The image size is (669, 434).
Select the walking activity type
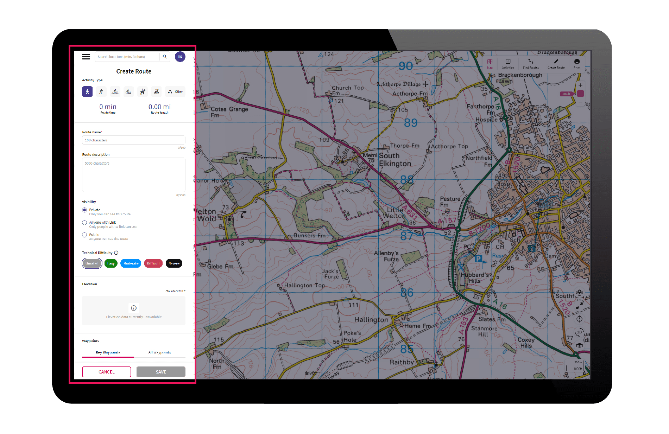coord(87,91)
